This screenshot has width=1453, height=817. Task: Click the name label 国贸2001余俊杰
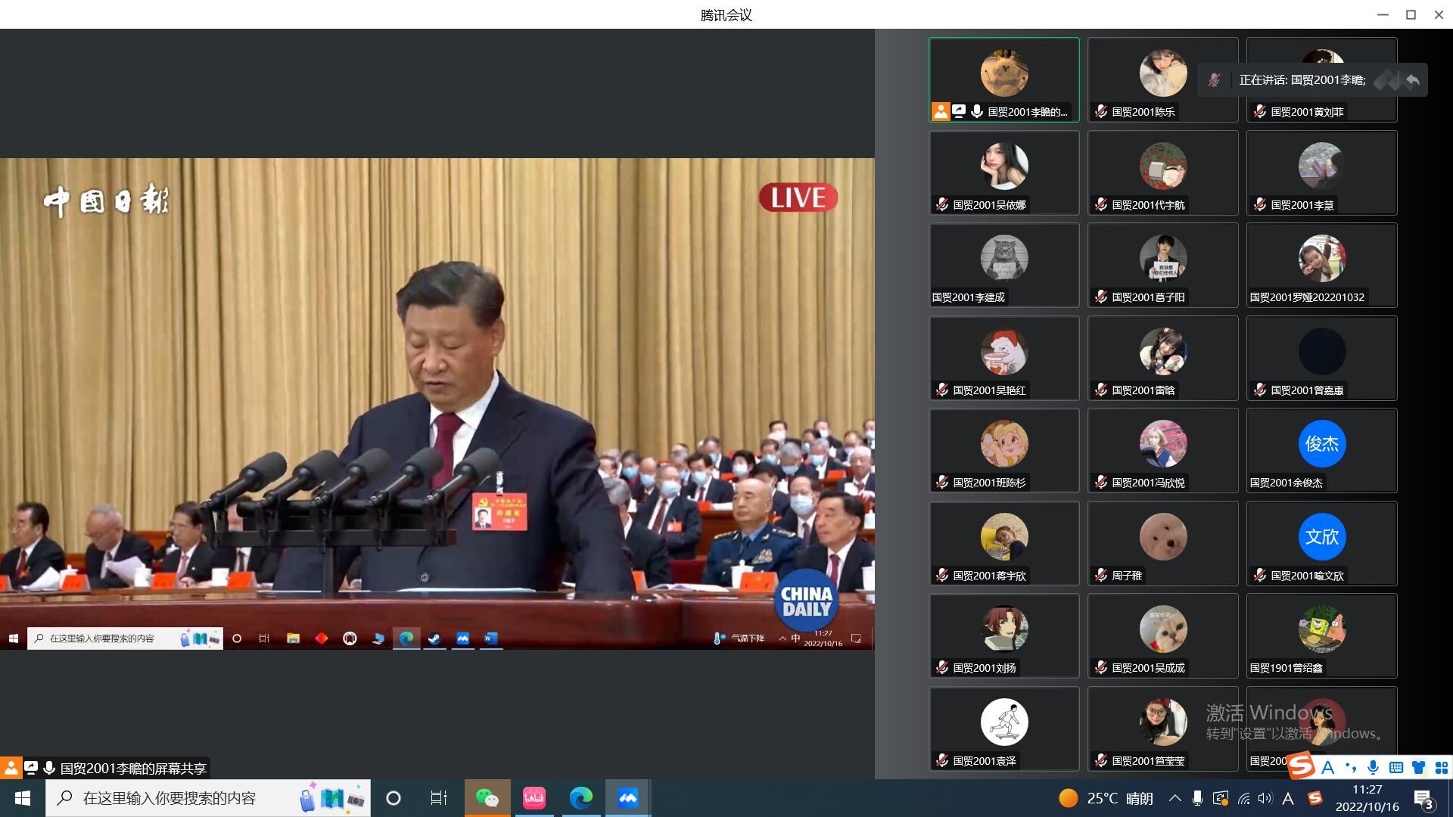pyautogui.click(x=1287, y=483)
